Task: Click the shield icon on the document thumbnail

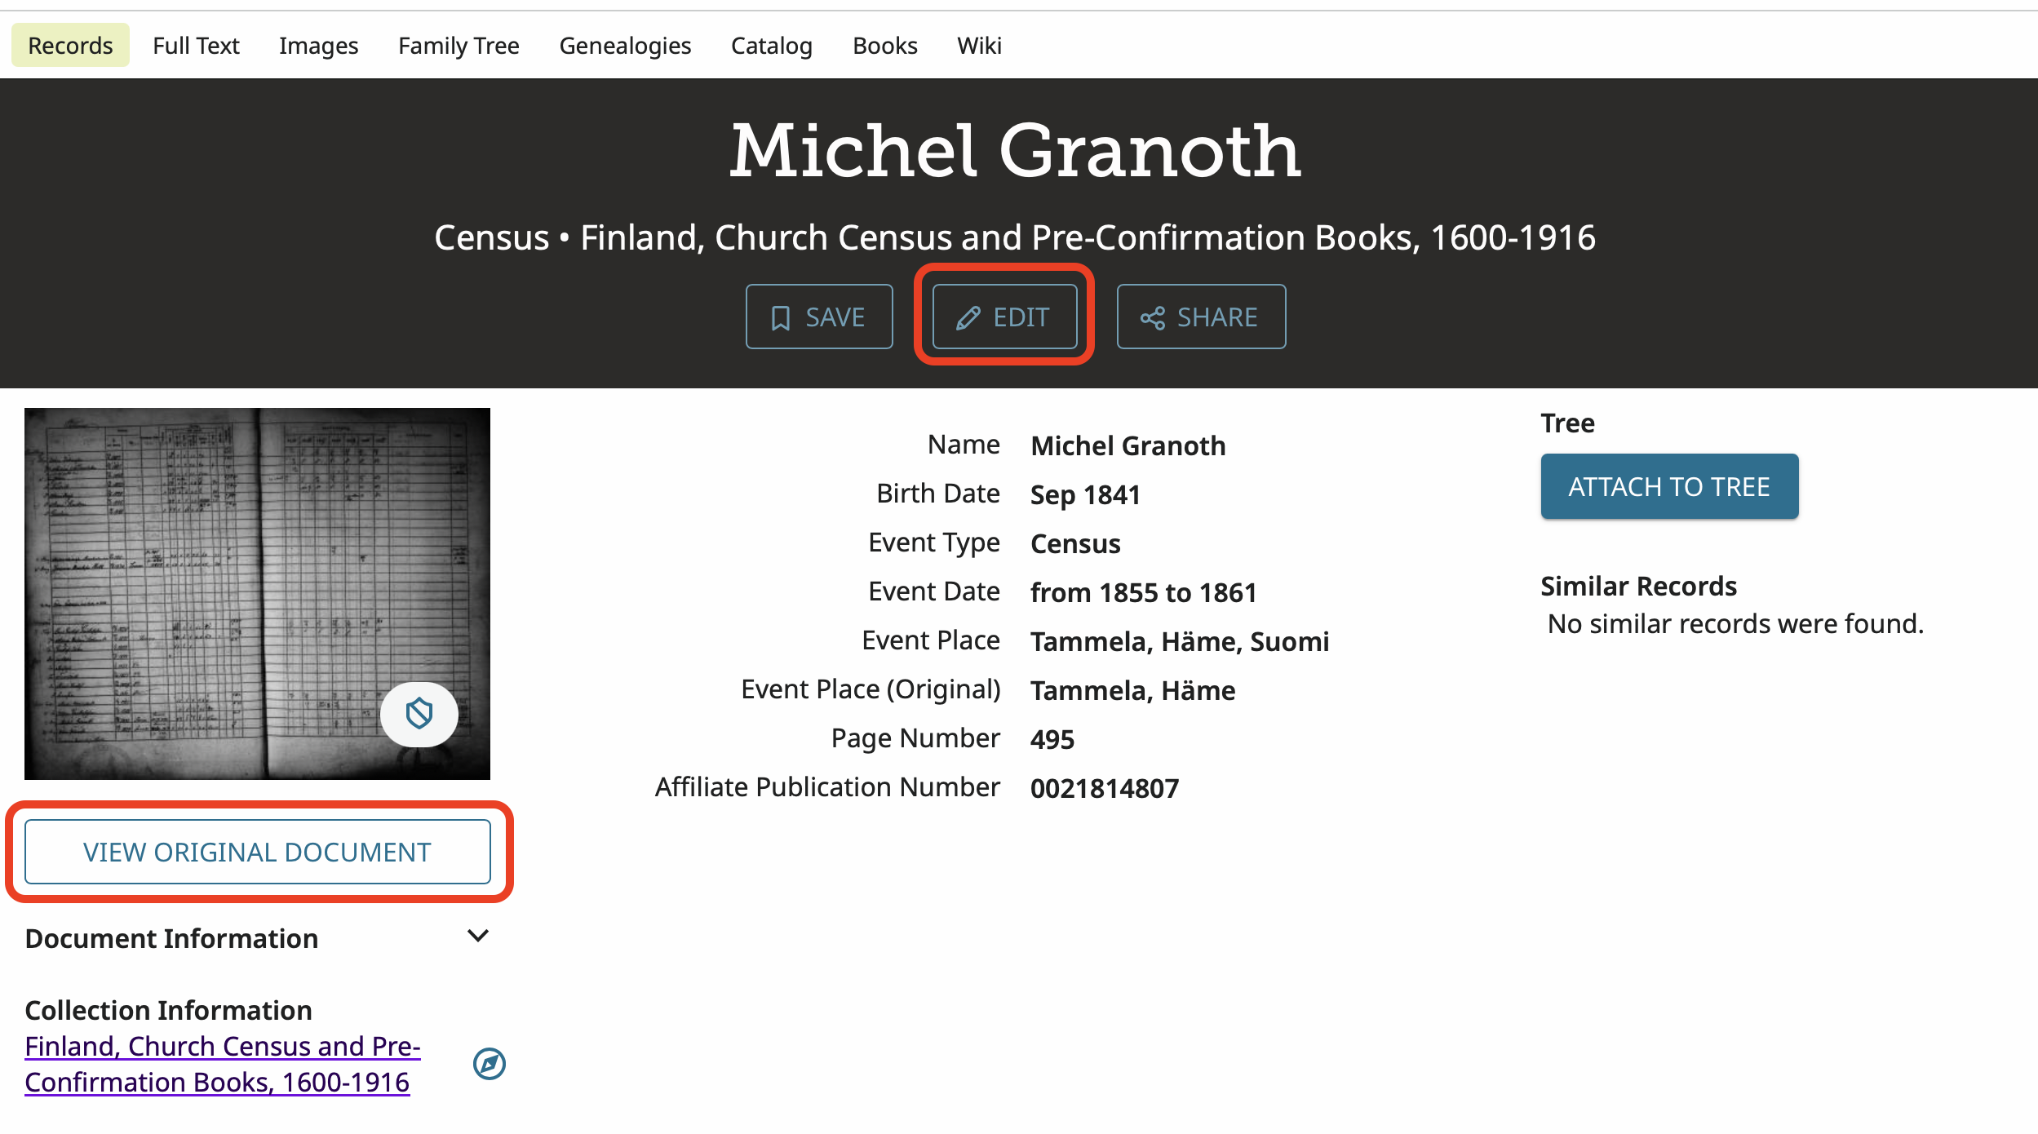Action: (419, 714)
